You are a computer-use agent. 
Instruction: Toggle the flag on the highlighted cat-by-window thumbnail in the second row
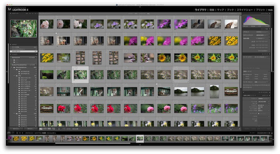tap(56, 33)
